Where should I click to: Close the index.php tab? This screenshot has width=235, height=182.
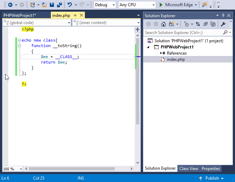click(81, 15)
